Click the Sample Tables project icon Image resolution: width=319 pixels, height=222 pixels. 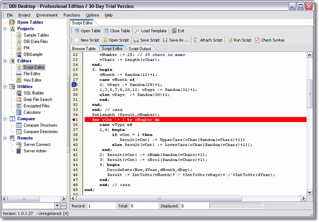coord(19,35)
